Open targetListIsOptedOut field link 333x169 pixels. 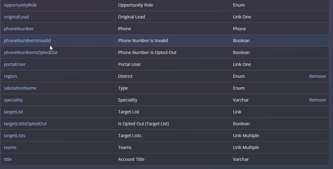25,124
